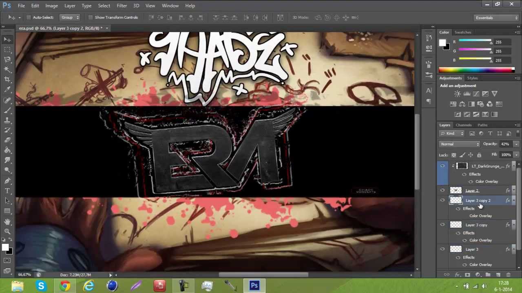Open the Select menu

pyautogui.click(x=104, y=6)
